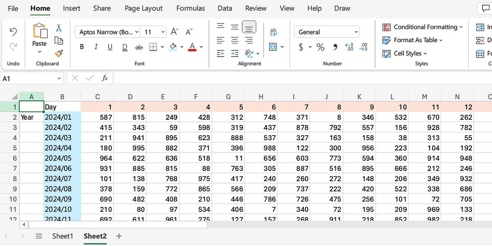The image size is (492, 246).
Task: Click the Wrap Text icon
Action: [274, 32]
